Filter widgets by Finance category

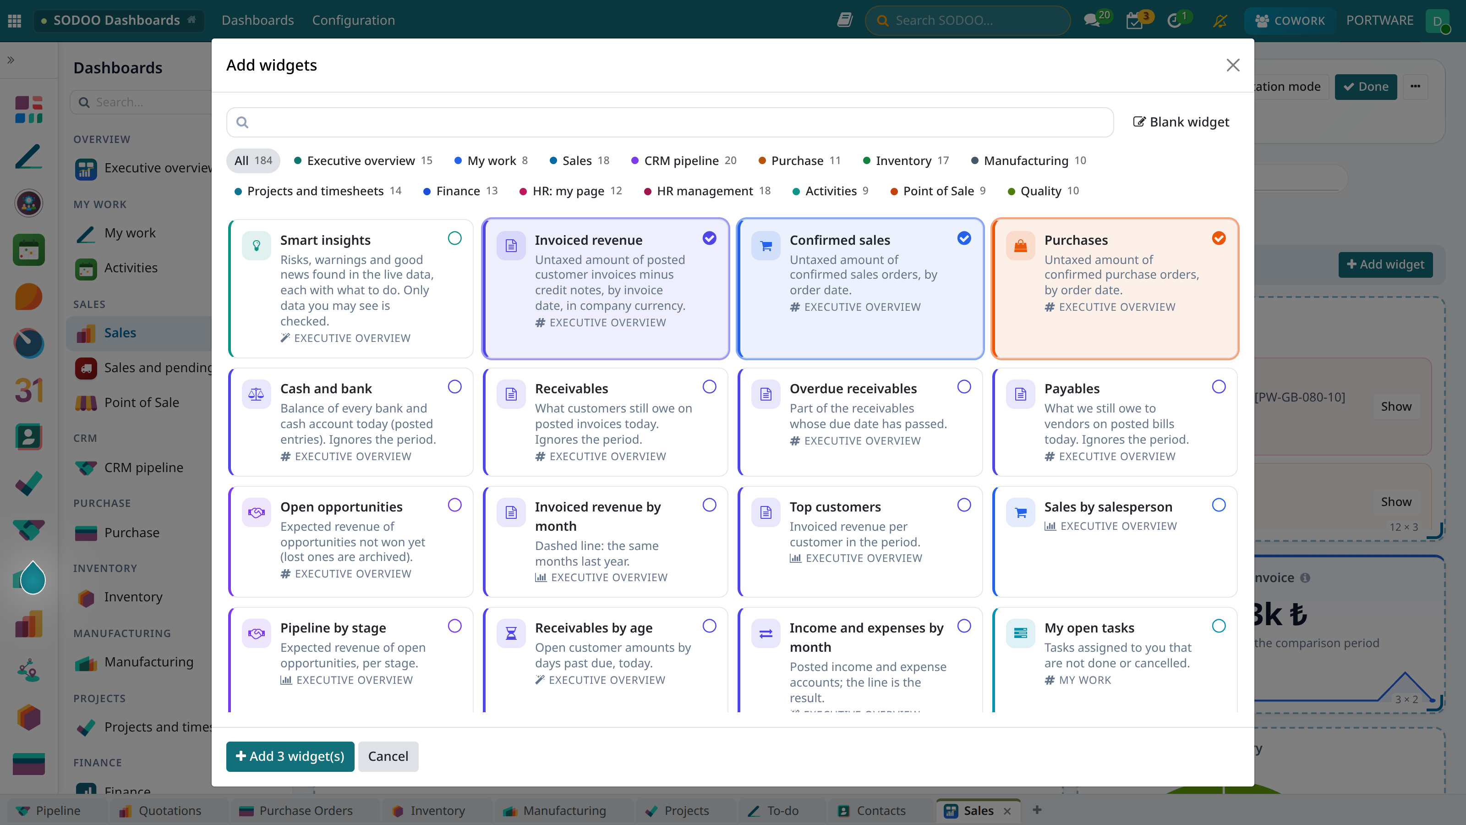tap(460, 191)
